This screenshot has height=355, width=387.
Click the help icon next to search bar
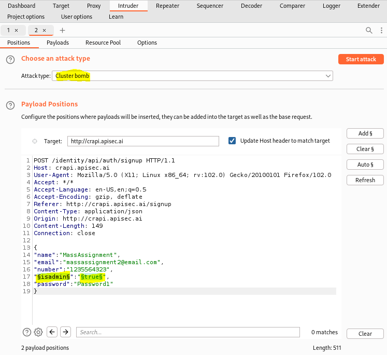(x=27, y=332)
